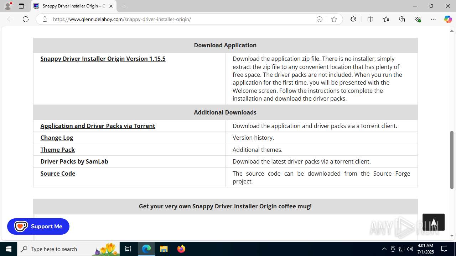Open the Theme Pack link

pyautogui.click(x=57, y=150)
